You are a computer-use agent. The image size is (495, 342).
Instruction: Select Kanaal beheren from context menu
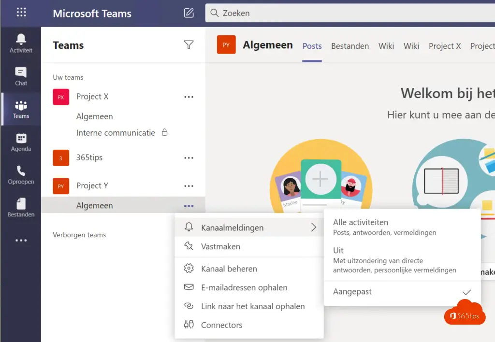(249, 269)
